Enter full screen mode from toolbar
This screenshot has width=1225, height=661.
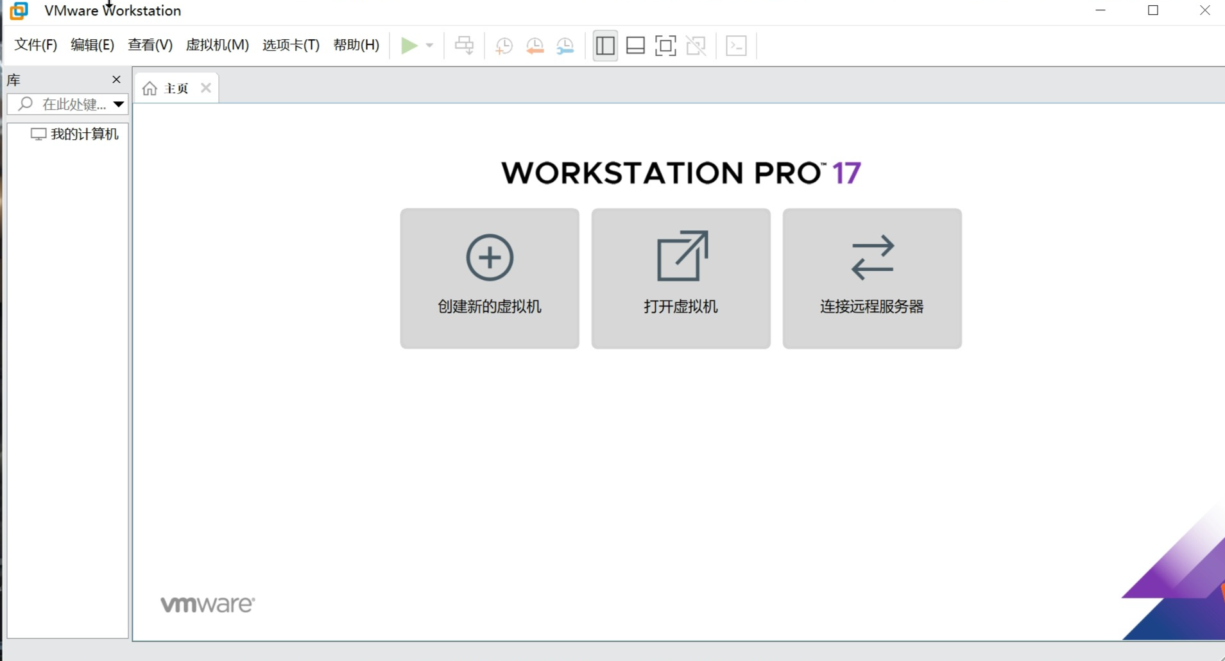point(665,46)
